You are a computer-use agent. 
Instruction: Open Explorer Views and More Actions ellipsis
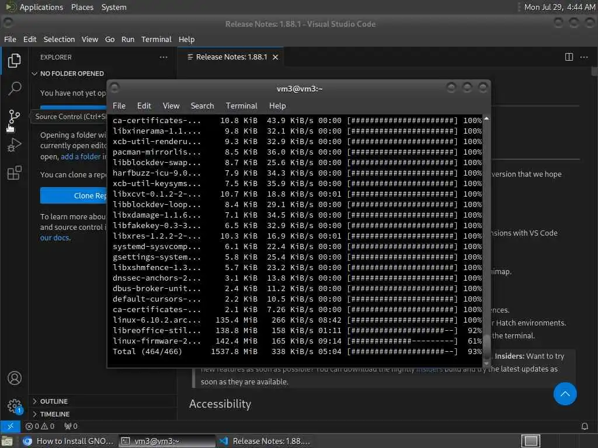(x=164, y=57)
